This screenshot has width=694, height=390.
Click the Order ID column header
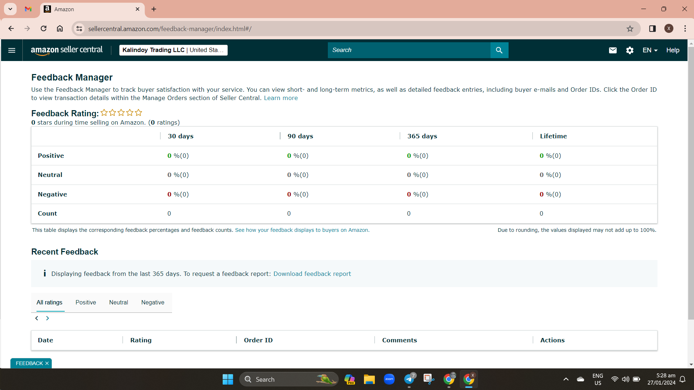coord(258,340)
